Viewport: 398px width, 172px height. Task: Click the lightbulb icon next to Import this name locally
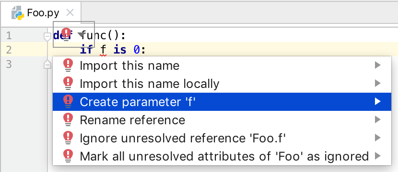point(68,84)
